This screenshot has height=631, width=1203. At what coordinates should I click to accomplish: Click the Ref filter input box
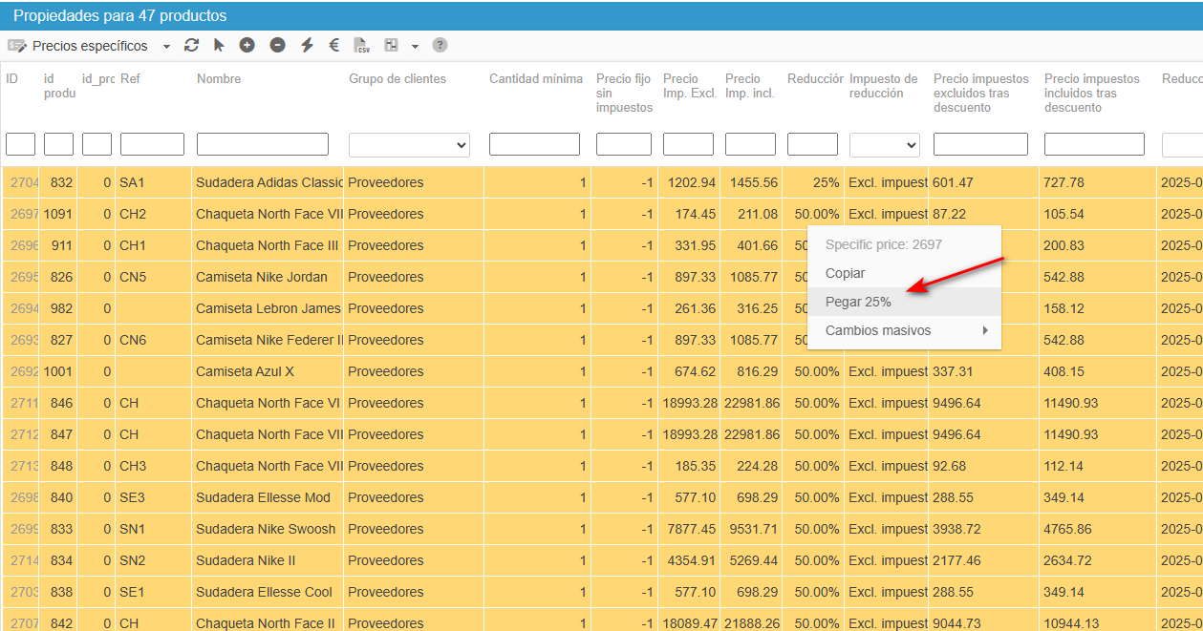pyautogui.click(x=152, y=144)
